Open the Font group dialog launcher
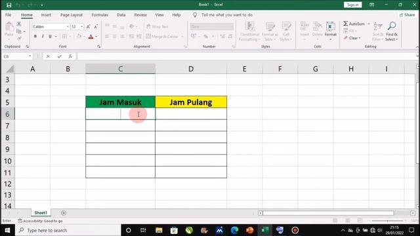This screenshot has height=236, width=420. [x=98, y=47]
